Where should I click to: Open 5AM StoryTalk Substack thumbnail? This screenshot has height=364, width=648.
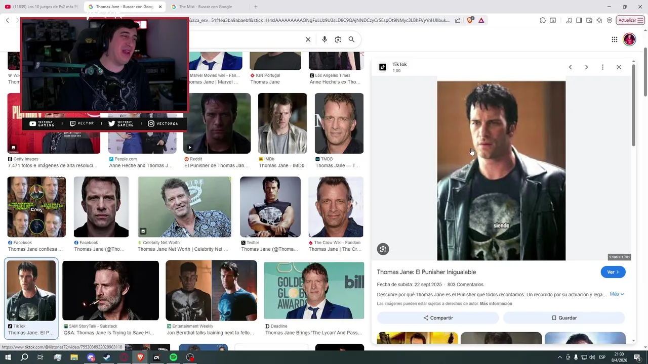(x=110, y=291)
